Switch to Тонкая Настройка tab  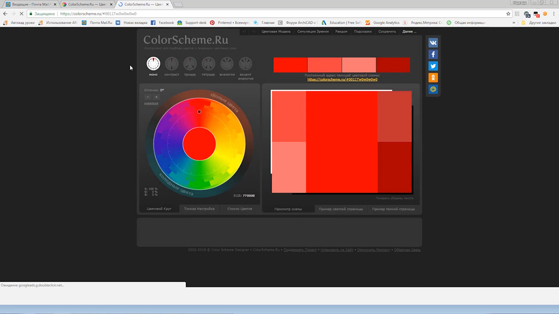click(x=199, y=209)
